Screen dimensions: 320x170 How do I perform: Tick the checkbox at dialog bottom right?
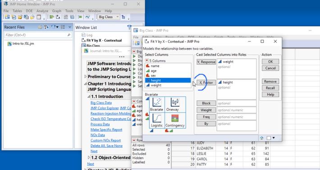[x=269, y=138]
